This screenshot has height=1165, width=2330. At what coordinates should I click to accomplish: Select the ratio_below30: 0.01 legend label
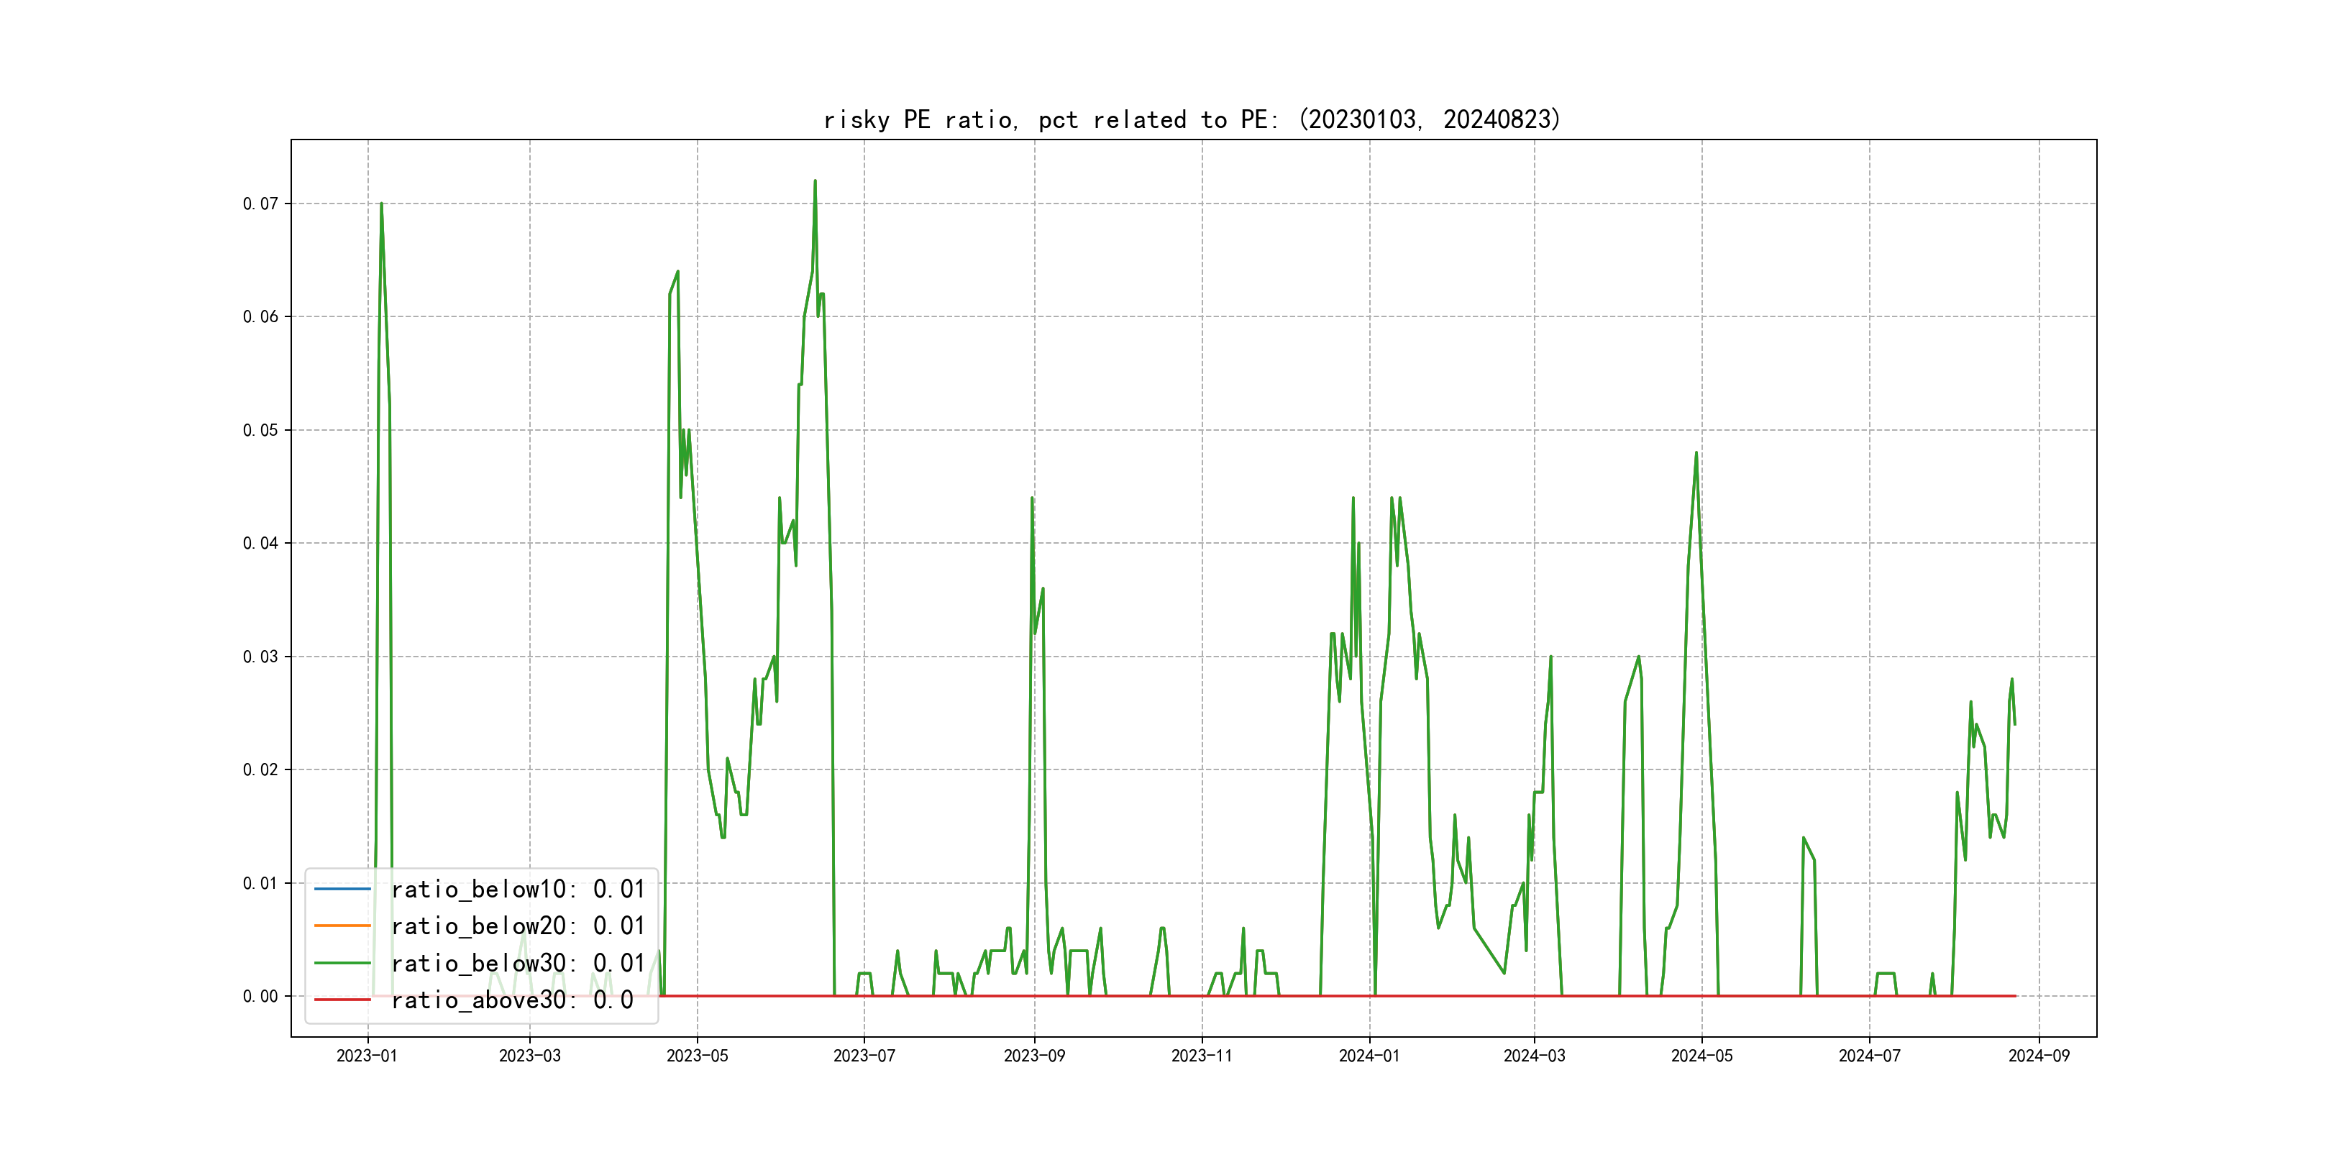point(517,962)
